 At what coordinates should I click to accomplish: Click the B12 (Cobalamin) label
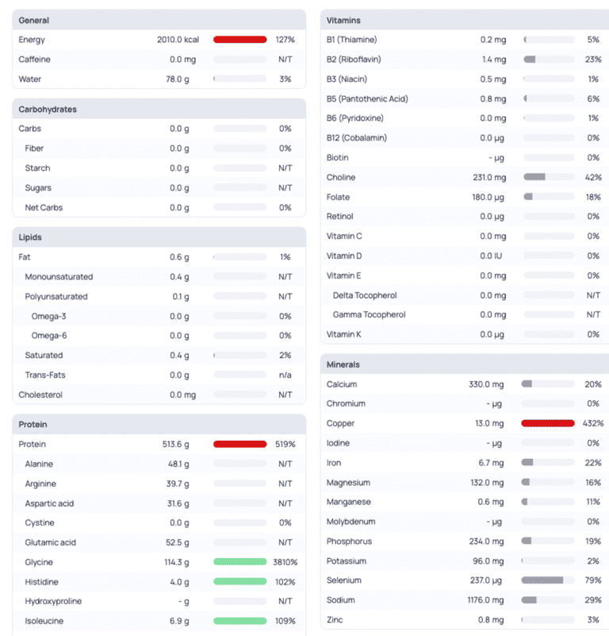point(358,138)
